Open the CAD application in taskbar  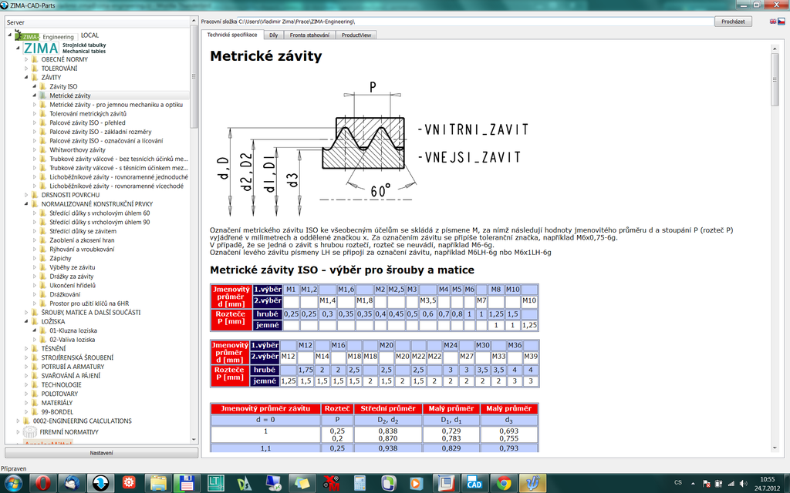click(x=474, y=483)
